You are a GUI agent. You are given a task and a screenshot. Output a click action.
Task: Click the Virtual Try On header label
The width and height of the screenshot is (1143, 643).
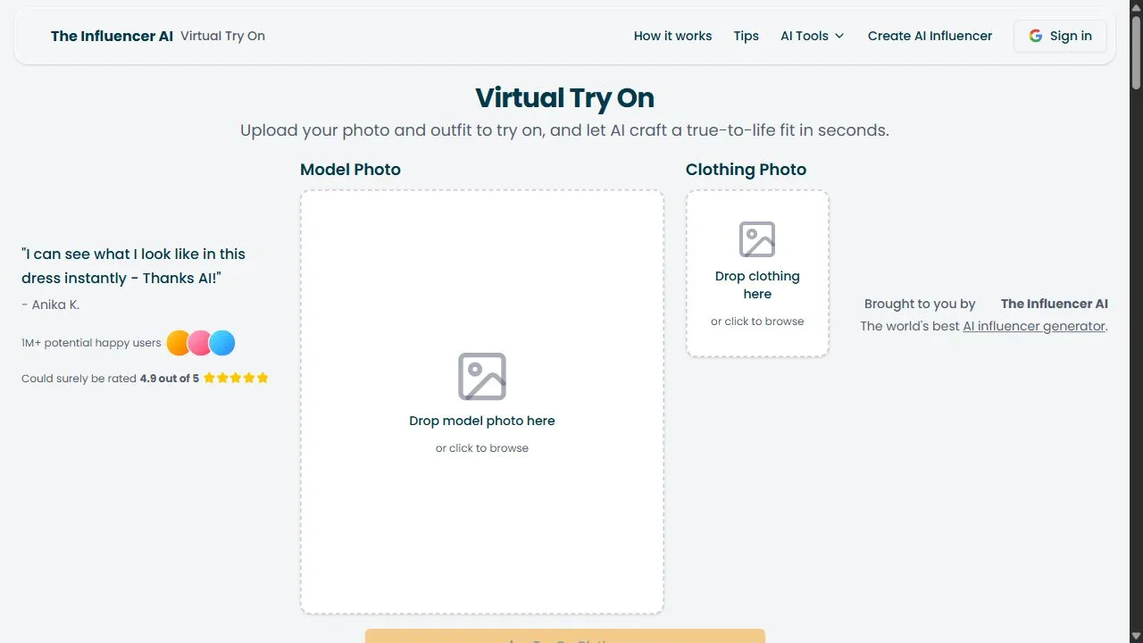(x=222, y=36)
